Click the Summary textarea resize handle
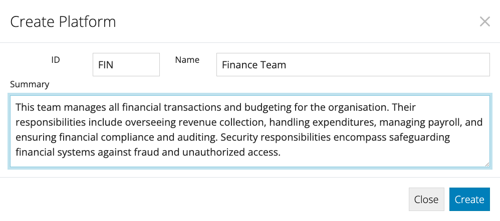Viewport: 500px width, 221px height. pos(487,164)
